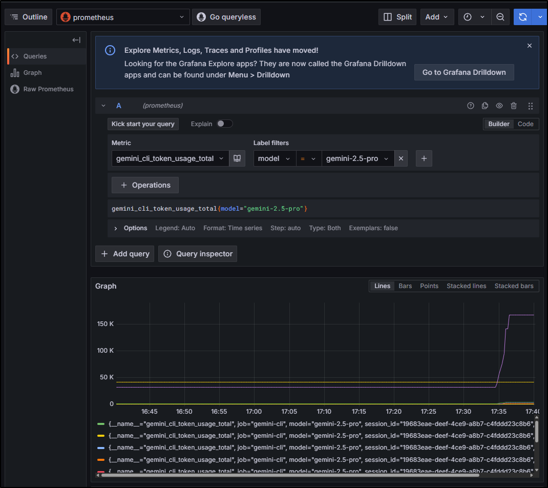Screen dimensions: 548x488
Task: Split the Explore pane
Action: [397, 17]
